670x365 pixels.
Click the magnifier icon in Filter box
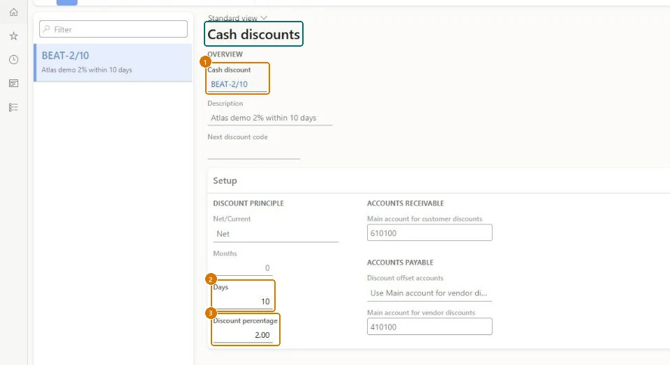point(47,29)
